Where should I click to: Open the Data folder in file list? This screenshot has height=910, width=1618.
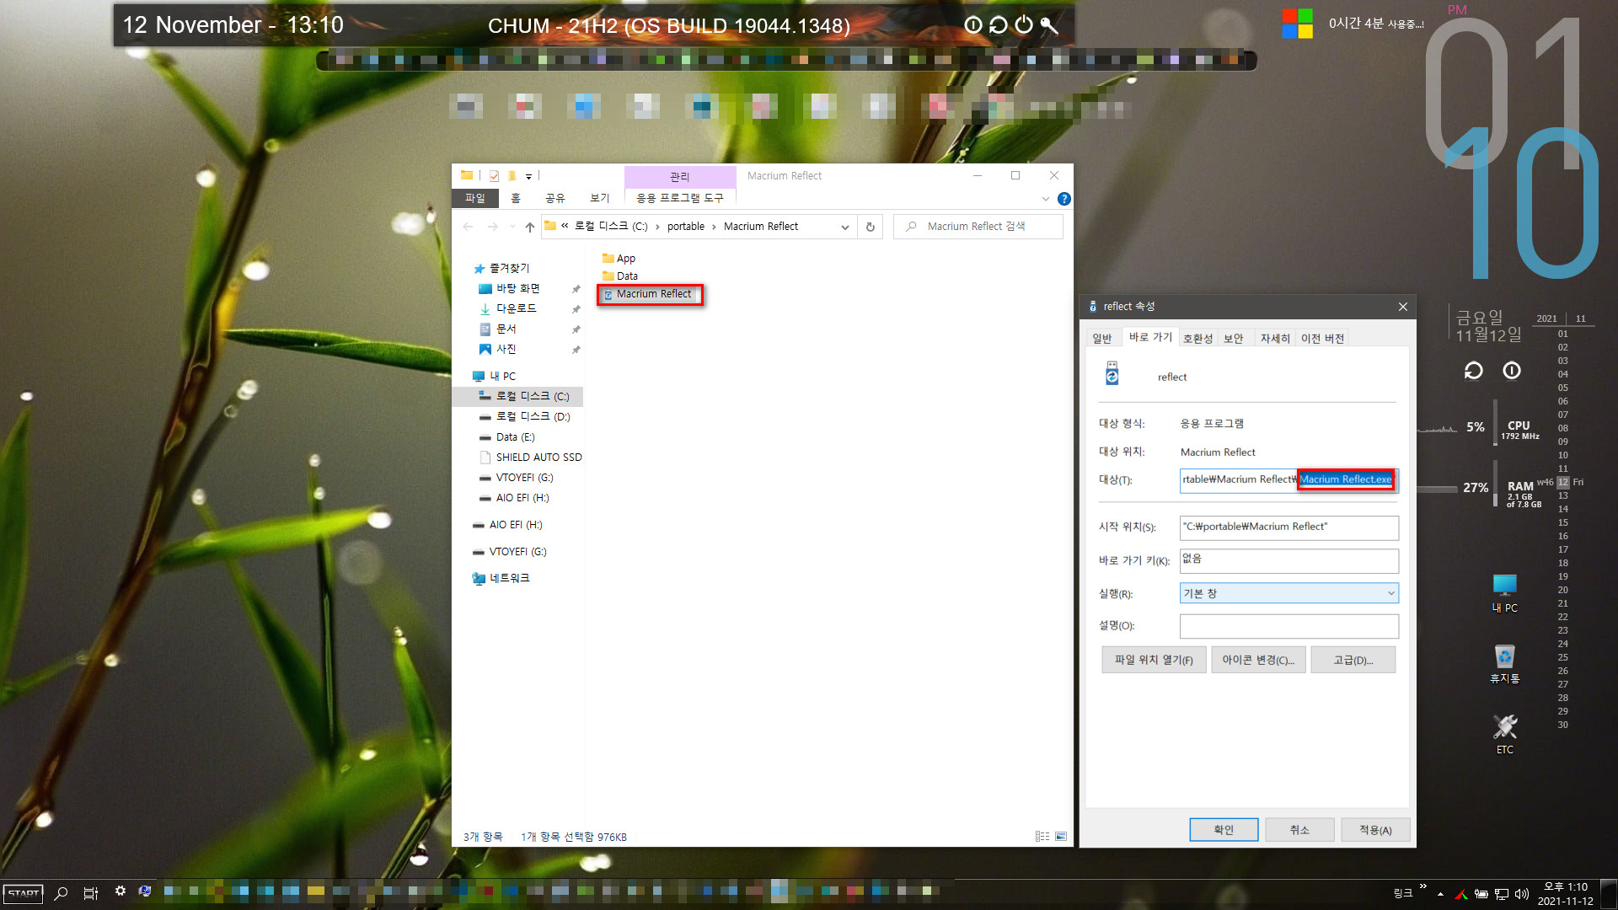(x=620, y=276)
